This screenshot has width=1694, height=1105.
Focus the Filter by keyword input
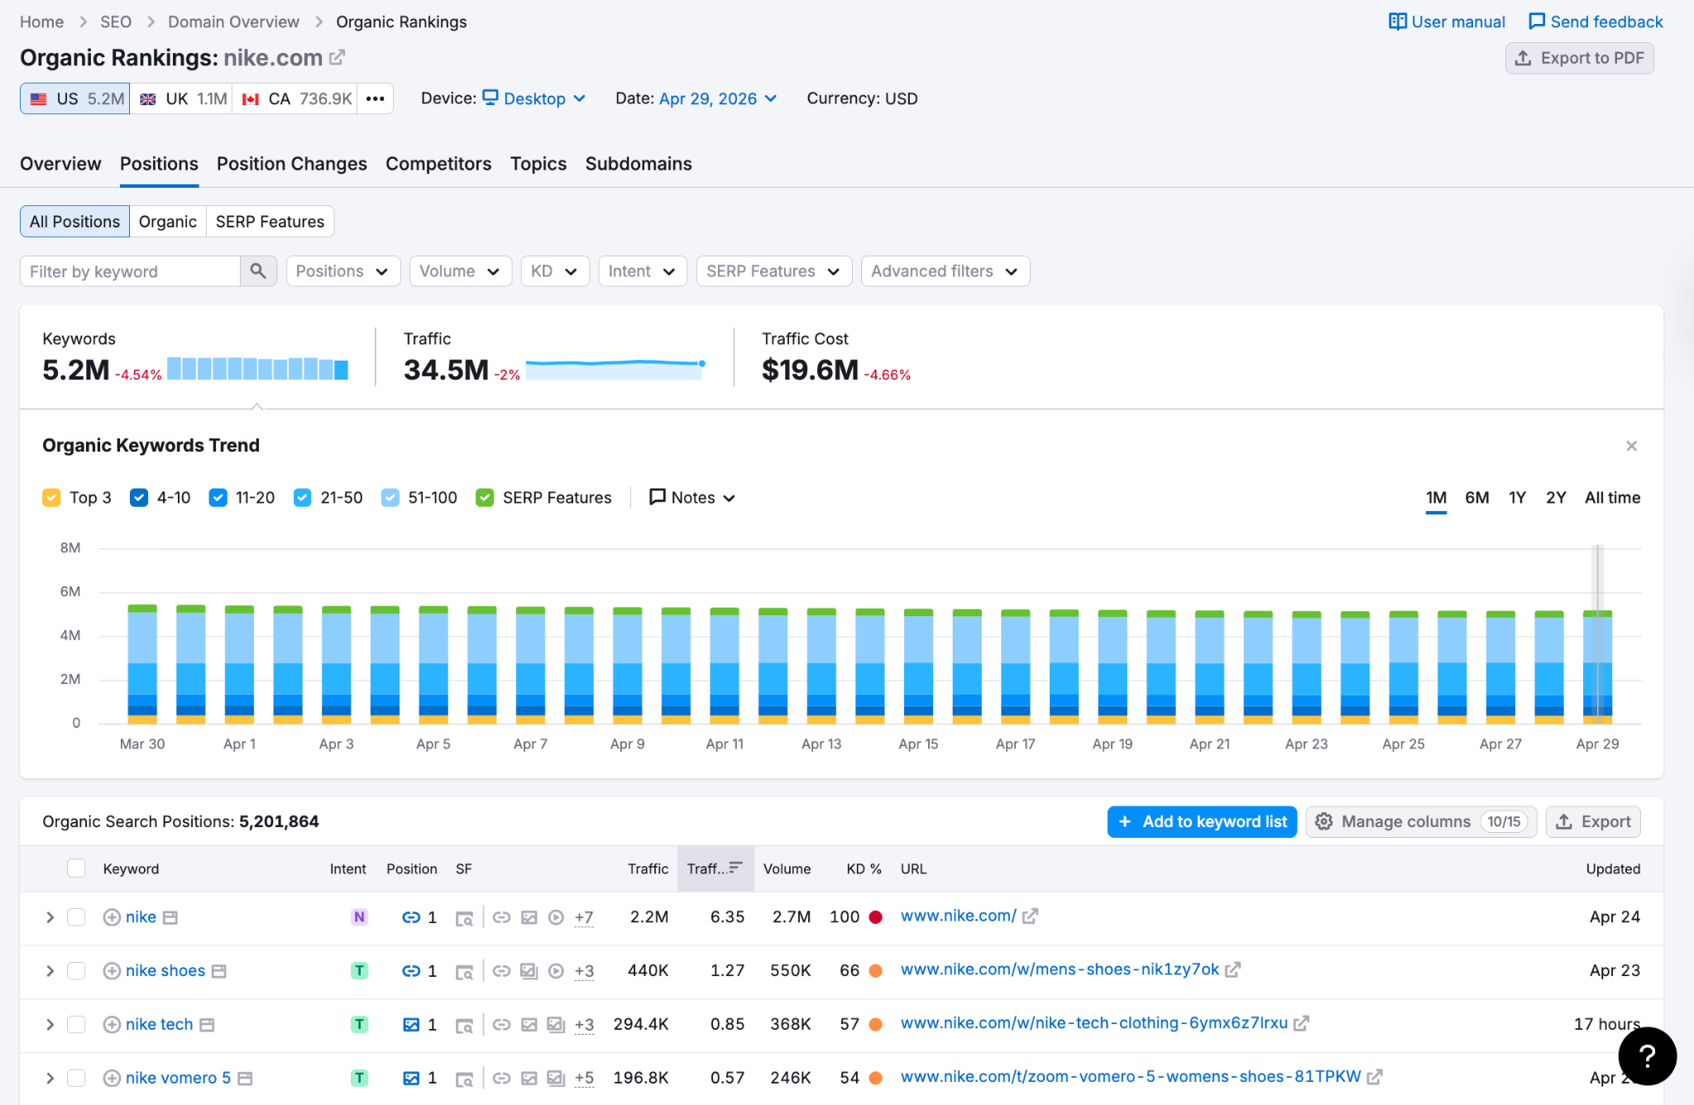click(x=130, y=271)
